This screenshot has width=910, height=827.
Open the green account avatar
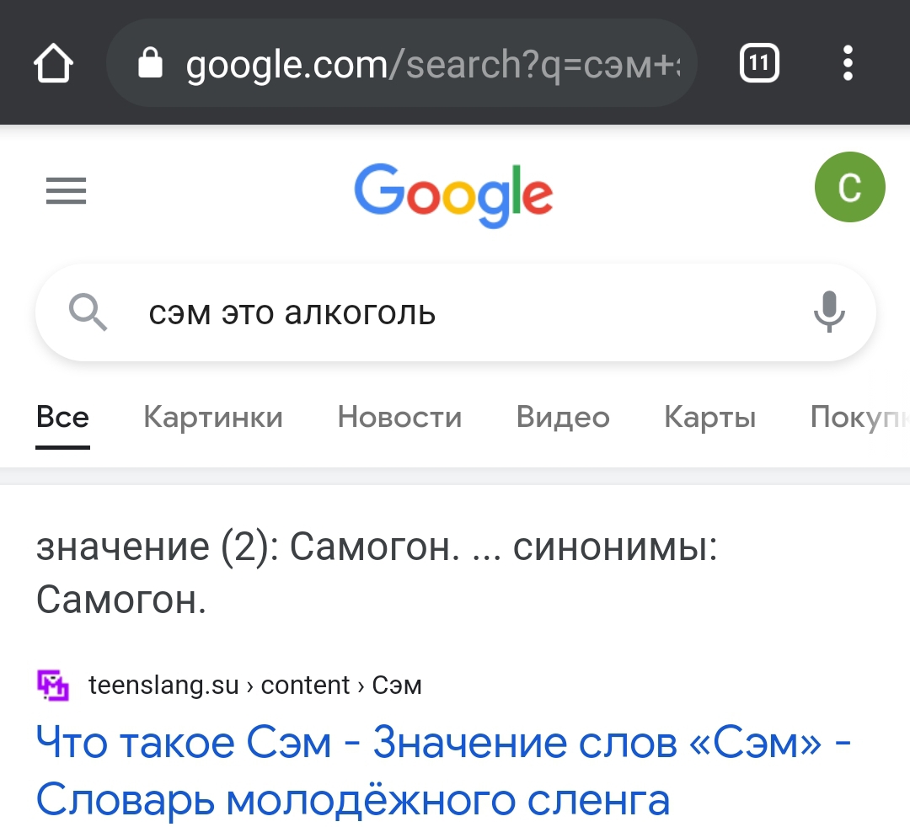coord(849,188)
